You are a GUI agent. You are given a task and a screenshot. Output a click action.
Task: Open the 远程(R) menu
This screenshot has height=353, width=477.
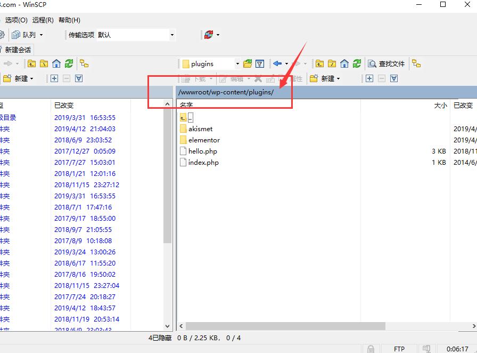point(43,20)
